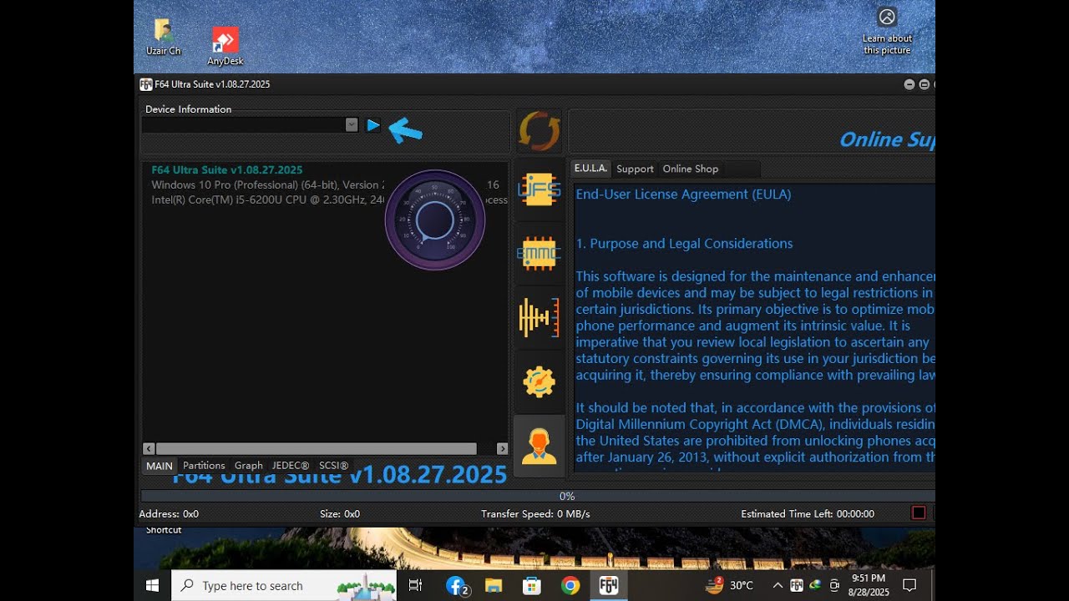Open the Windows Start menu
This screenshot has width=1069, height=601.
click(152, 586)
